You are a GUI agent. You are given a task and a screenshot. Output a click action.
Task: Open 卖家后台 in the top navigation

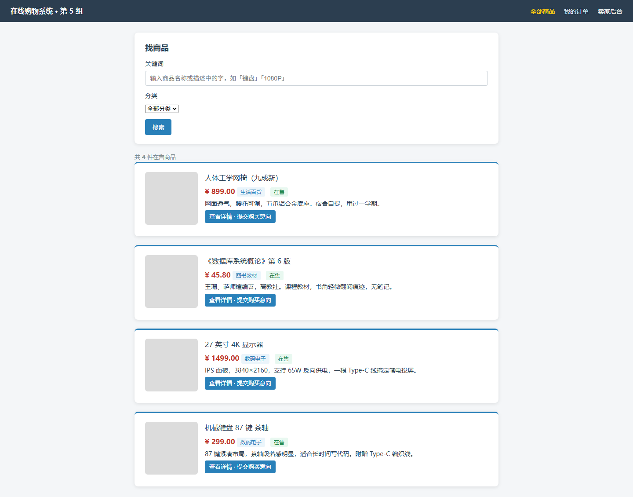[610, 11]
